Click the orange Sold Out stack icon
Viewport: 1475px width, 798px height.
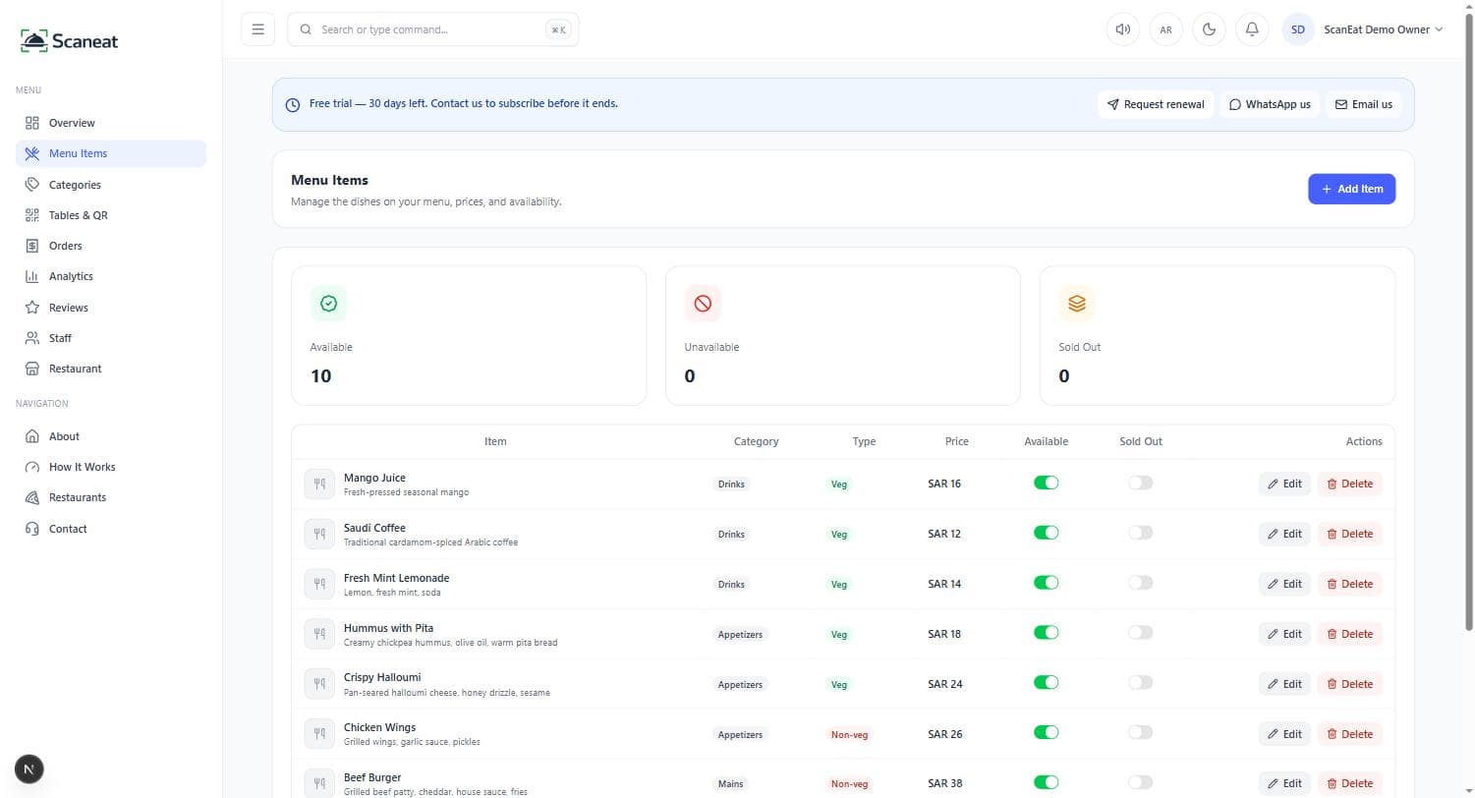tap(1077, 304)
